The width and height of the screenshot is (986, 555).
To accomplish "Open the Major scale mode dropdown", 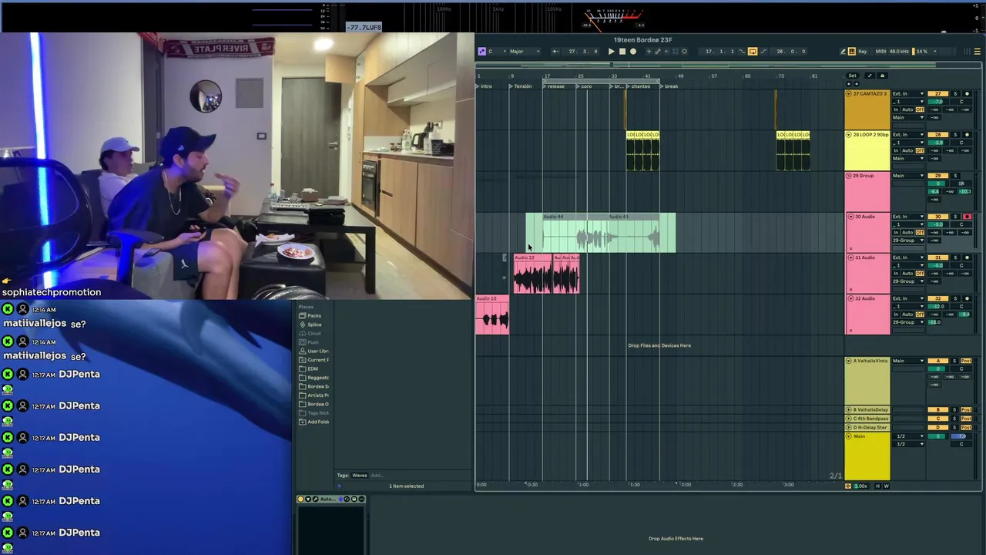I will (x=525, y=52).
